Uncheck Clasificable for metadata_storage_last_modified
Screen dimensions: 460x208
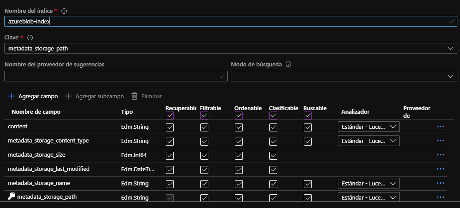[273, 169]
